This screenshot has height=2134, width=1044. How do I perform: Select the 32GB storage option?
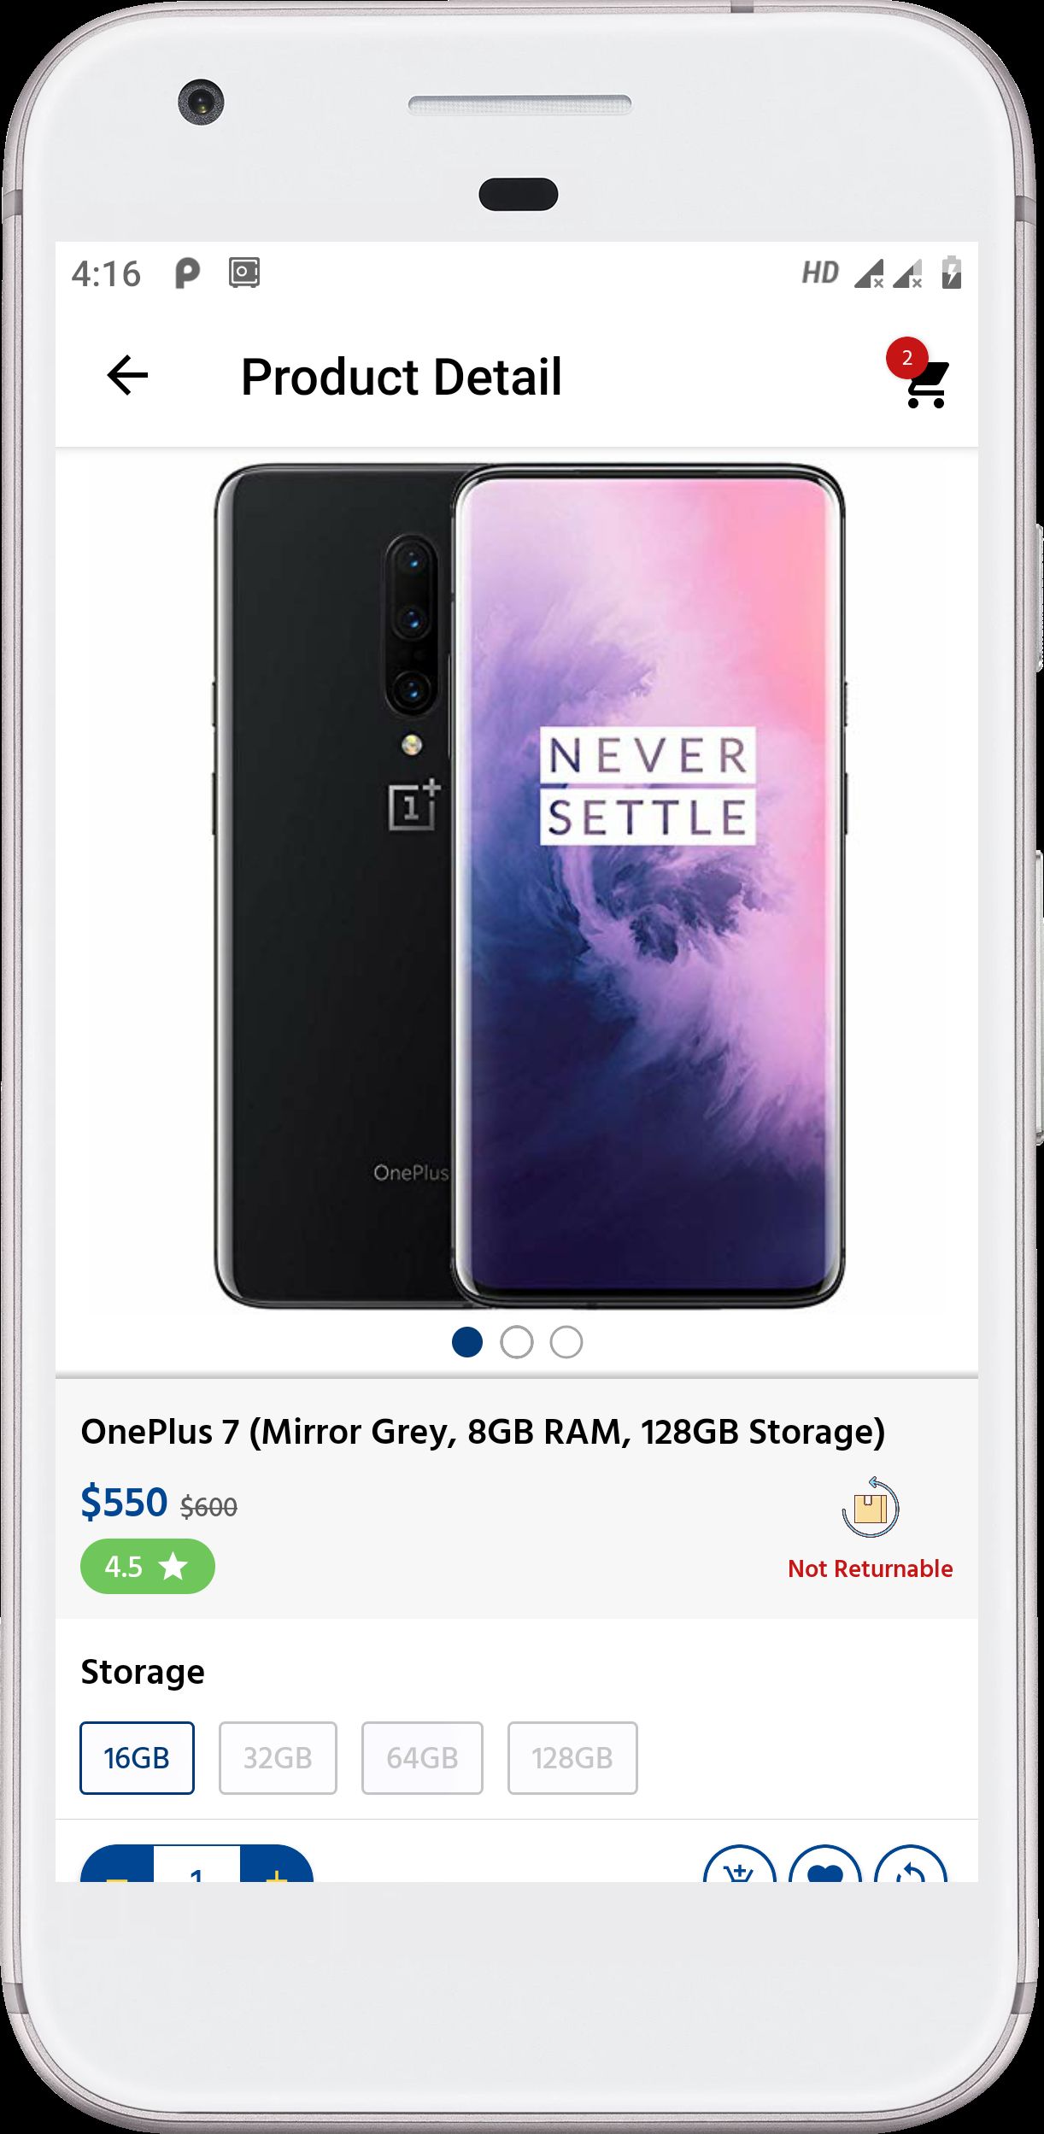pyautogui.click(x=278, y=1758)
